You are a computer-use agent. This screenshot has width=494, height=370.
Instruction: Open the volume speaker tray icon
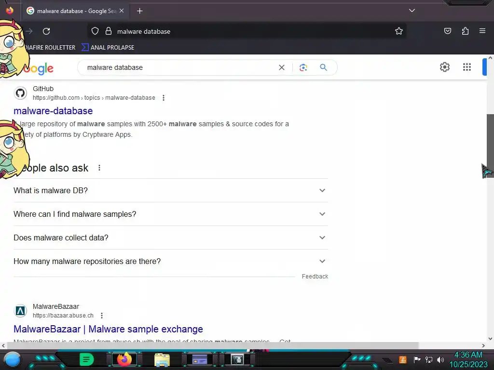coord(440,359)
